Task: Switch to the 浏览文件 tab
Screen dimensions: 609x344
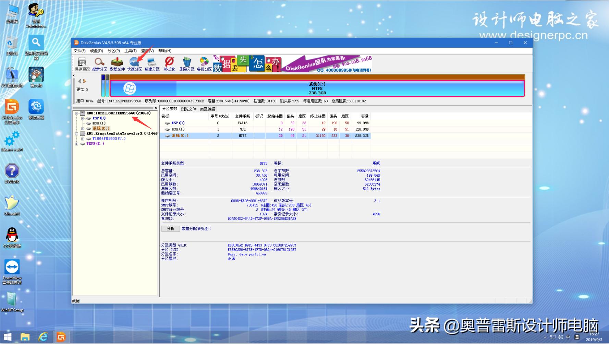Action: (189, 109)
